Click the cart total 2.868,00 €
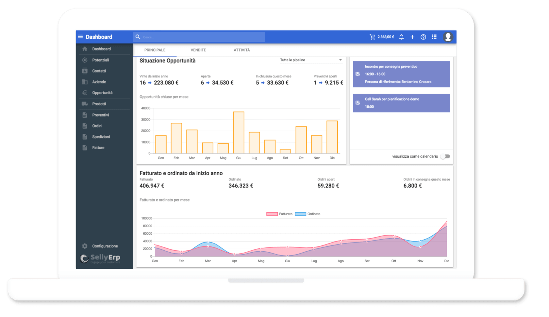This screenshot has height=317, width=549. point(386,37)
